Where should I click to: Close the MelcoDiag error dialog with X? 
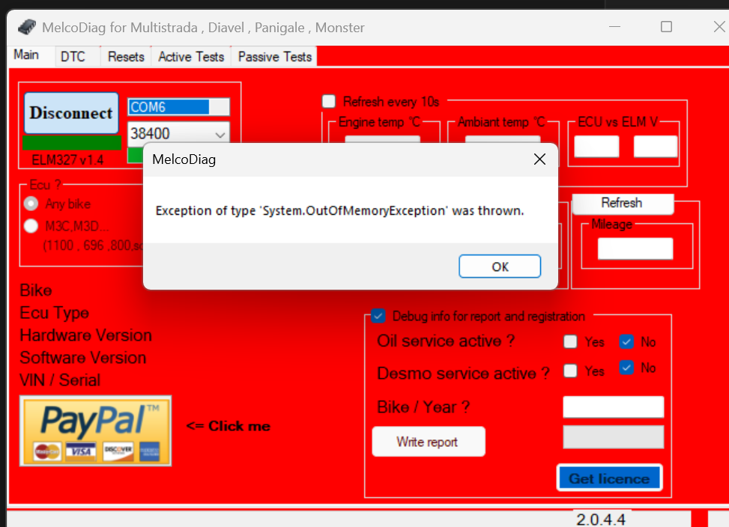[x=539, y=159]
